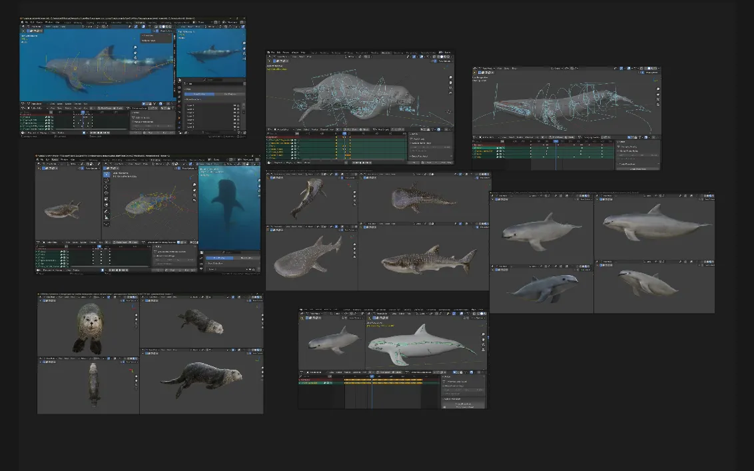Enable Manual Frame Range in whale shark window
The width and height of the screenshot is (754, 471).
pyautogui.click(x=155, y=256)
